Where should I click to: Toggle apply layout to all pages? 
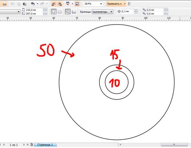click(68, 11)
